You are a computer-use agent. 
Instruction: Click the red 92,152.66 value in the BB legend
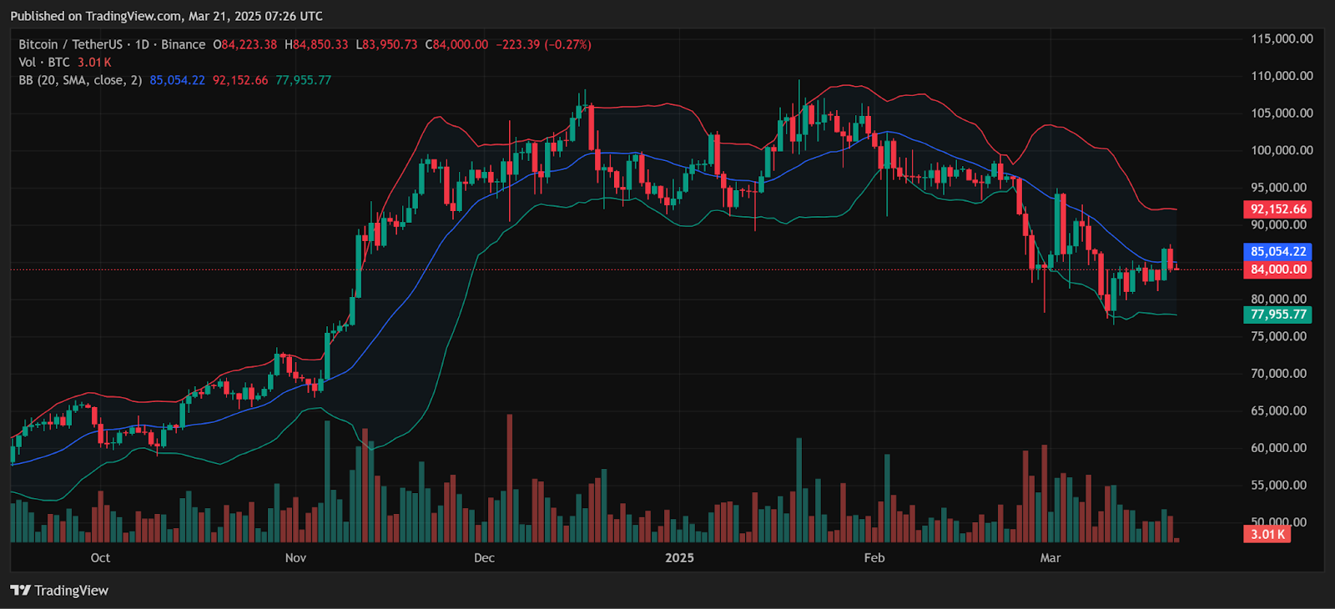pos(240,80)
